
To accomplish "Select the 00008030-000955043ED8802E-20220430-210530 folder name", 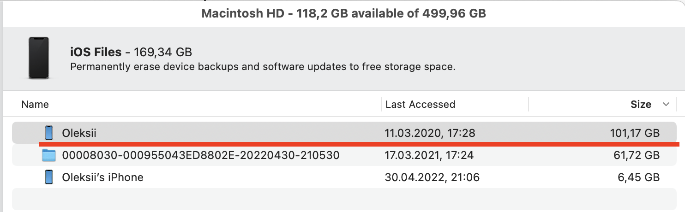I will point(201,155).
